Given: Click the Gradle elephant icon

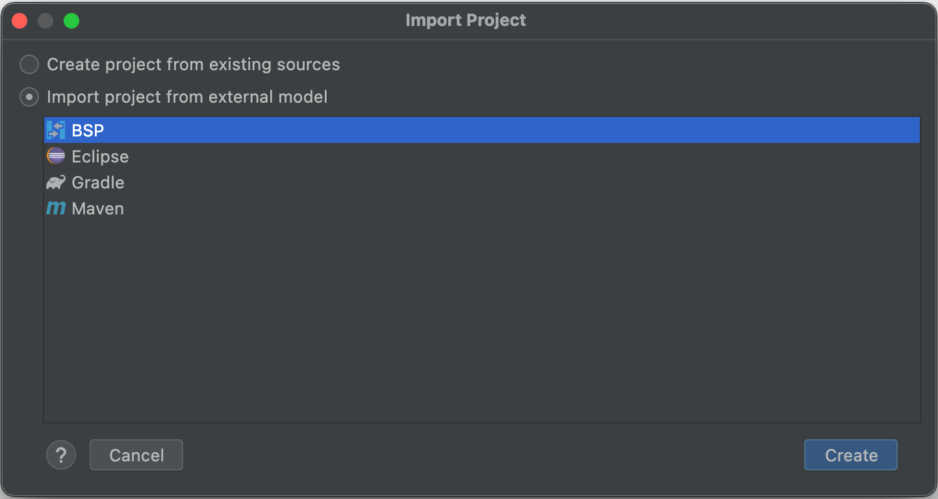Looking at the screenshot, I should (x=56, y=183).
